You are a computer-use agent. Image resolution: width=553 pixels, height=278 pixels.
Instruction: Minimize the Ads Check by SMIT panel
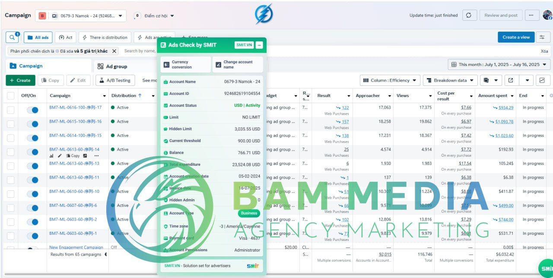[259, 45]
